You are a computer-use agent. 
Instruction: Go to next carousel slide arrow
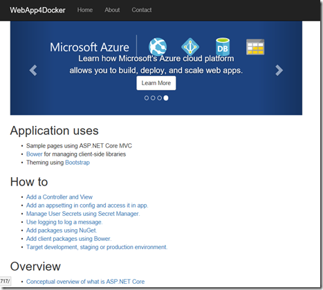tap(279, 71)
